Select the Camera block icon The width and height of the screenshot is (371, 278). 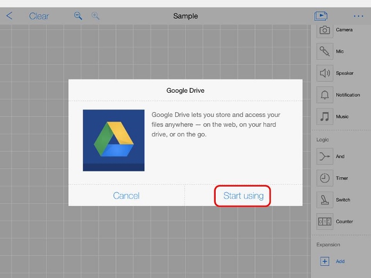click(325, 30)
